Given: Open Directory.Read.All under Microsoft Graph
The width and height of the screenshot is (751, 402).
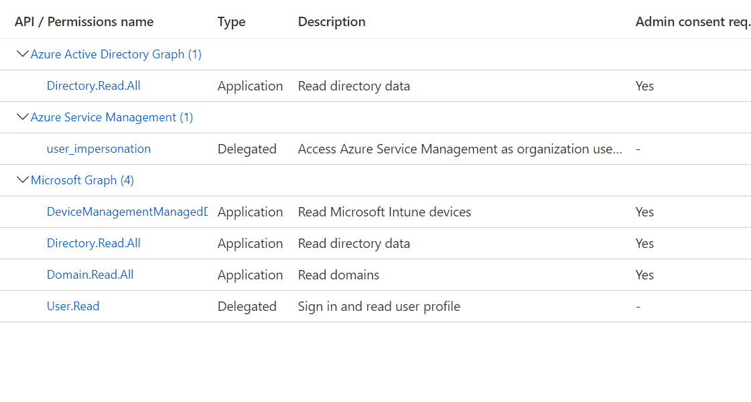Looking at the screenshot, I should tap(93, 243).
